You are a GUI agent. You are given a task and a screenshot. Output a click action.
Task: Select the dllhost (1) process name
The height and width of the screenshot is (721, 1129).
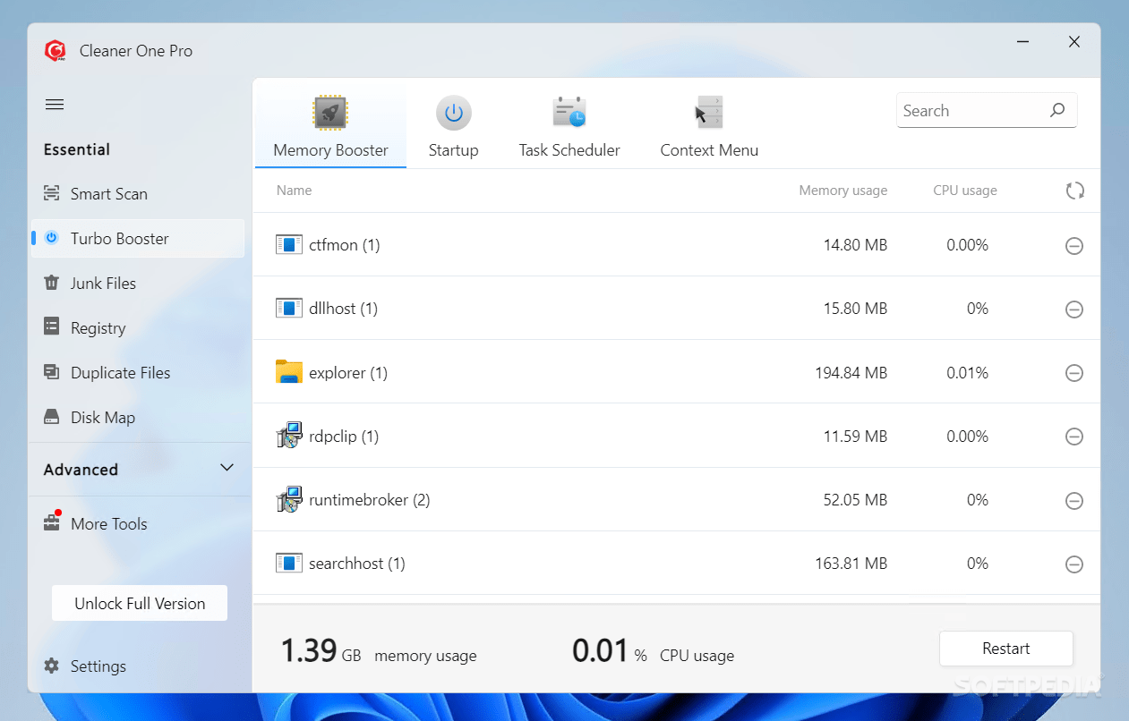tap(344, 309)
